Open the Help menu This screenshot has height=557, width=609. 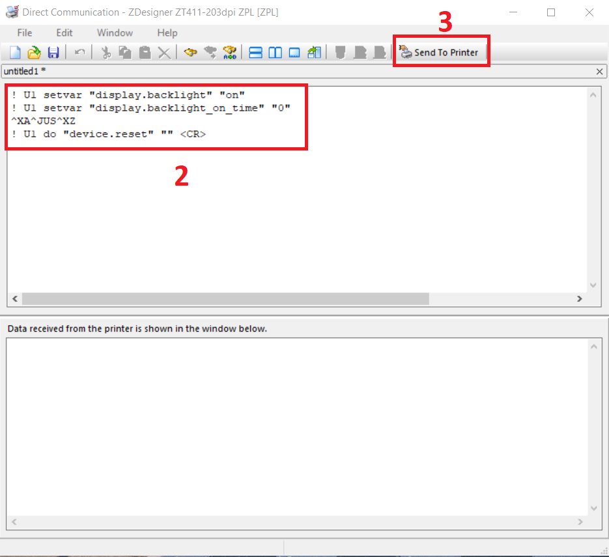[167, 33]
